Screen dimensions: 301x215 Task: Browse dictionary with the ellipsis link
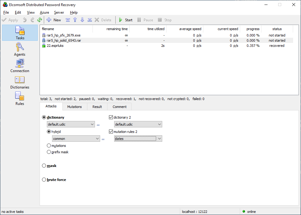pyautogui.click(x=98, y=124)
